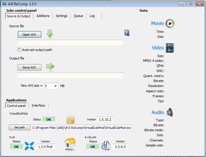Open About house icon

pos(70,144)
